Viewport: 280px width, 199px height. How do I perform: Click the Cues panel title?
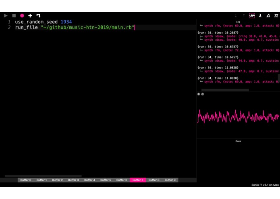pos(238,141)
